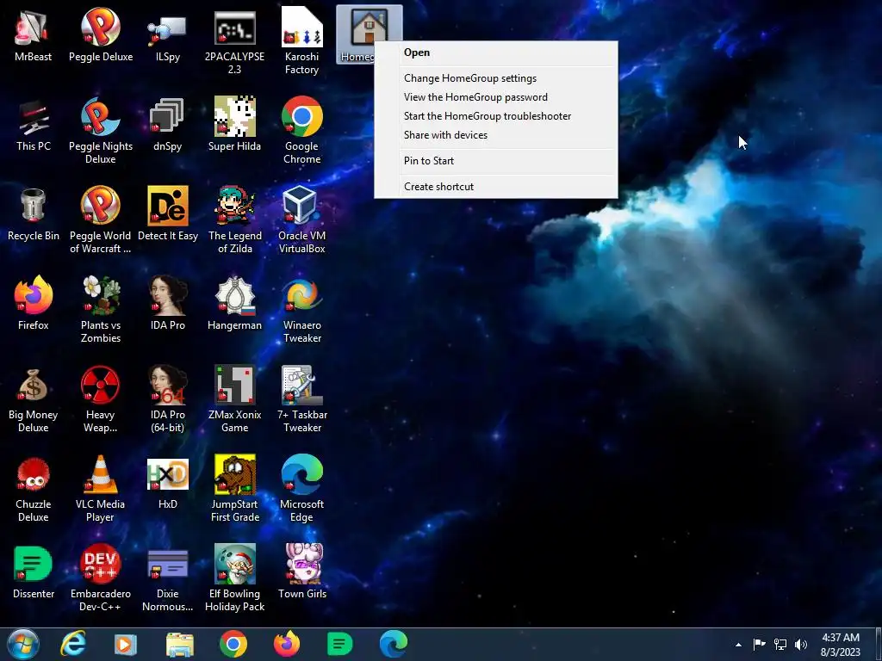This screenshot has height=661, width=882.
Task: Click the VLC Media Player desktop icon
Action: pos(101,489)
